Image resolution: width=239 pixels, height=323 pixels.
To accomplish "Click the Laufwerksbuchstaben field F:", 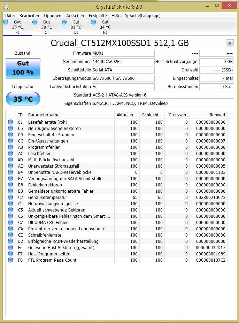I will coord(123,87).
